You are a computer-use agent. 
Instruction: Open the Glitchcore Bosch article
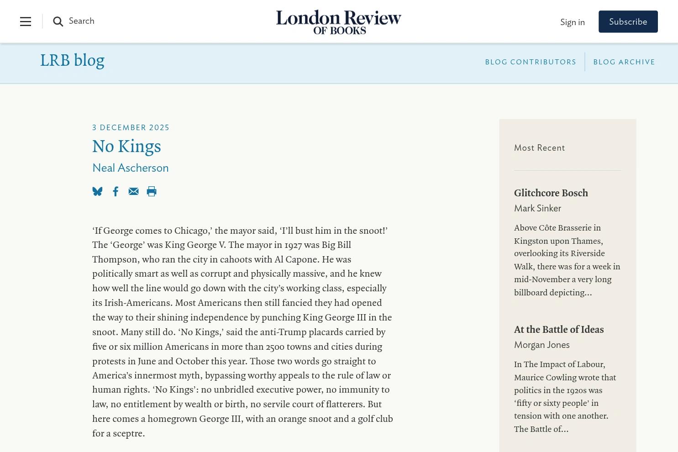(551, 193)
